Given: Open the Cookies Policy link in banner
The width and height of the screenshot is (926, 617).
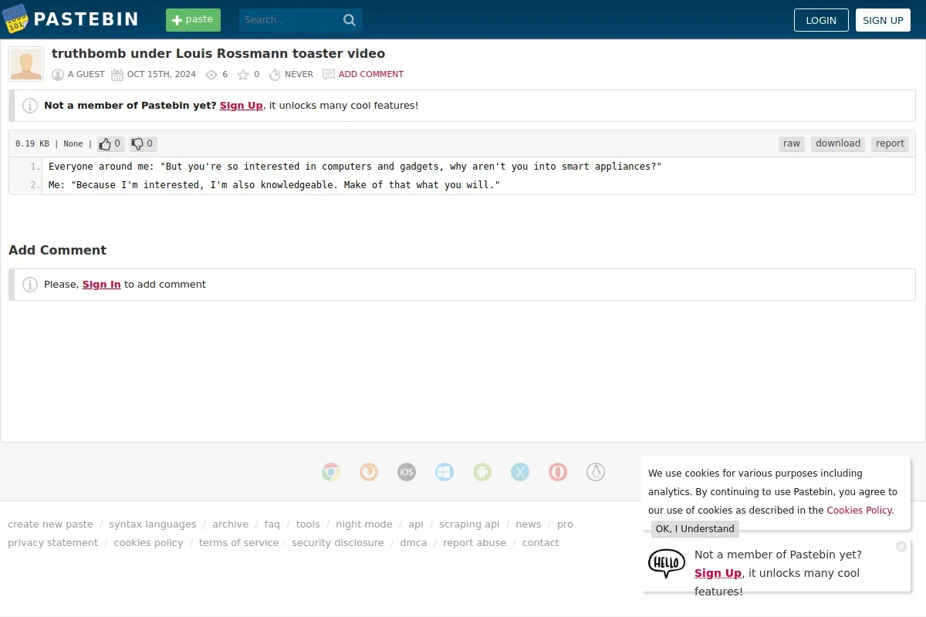Looking at the screenshot, I should tap(859, 511).
